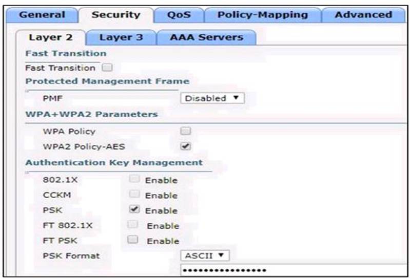Select the Layer 3 sub-tab
This screenshot has height=278, width=410.
point(121,37)
